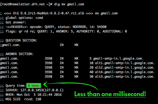Click the gmail-smtp-in.l.google.com record

[118, 59]
